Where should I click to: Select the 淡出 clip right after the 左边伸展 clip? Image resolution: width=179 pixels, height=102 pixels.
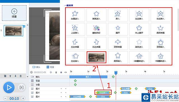(103, 97)
